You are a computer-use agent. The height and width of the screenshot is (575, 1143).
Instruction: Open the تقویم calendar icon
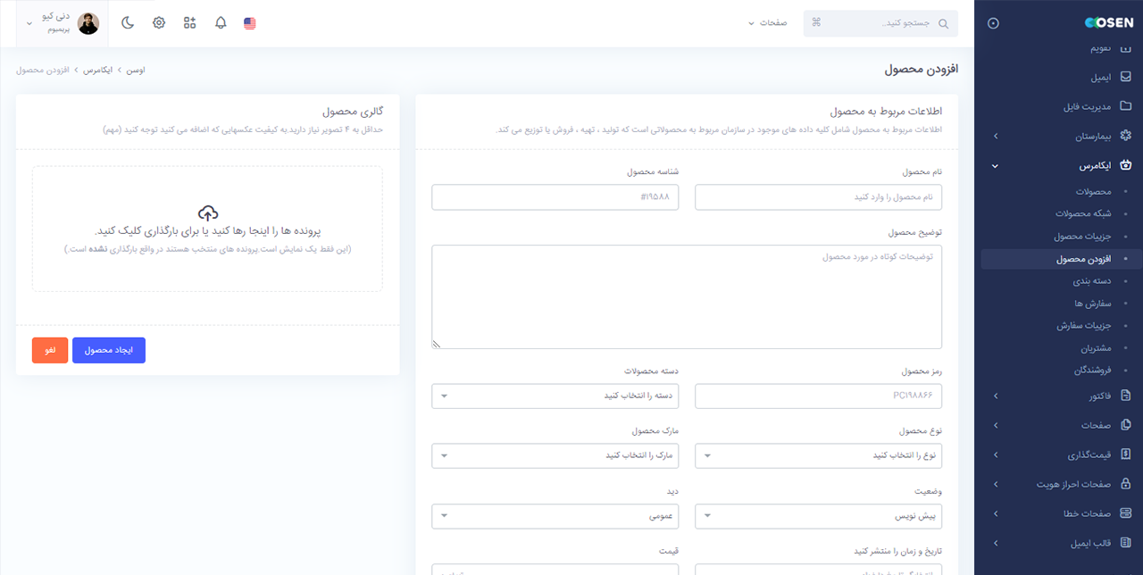pos(1126,47)
